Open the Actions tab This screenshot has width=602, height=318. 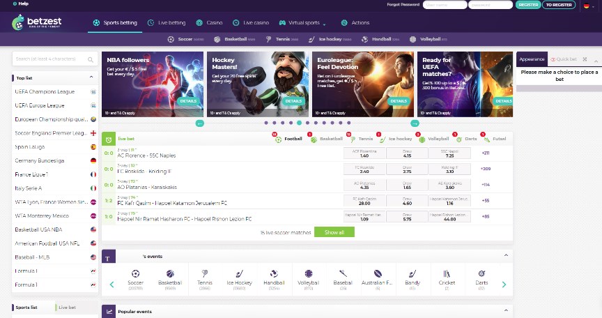point(355,22)
